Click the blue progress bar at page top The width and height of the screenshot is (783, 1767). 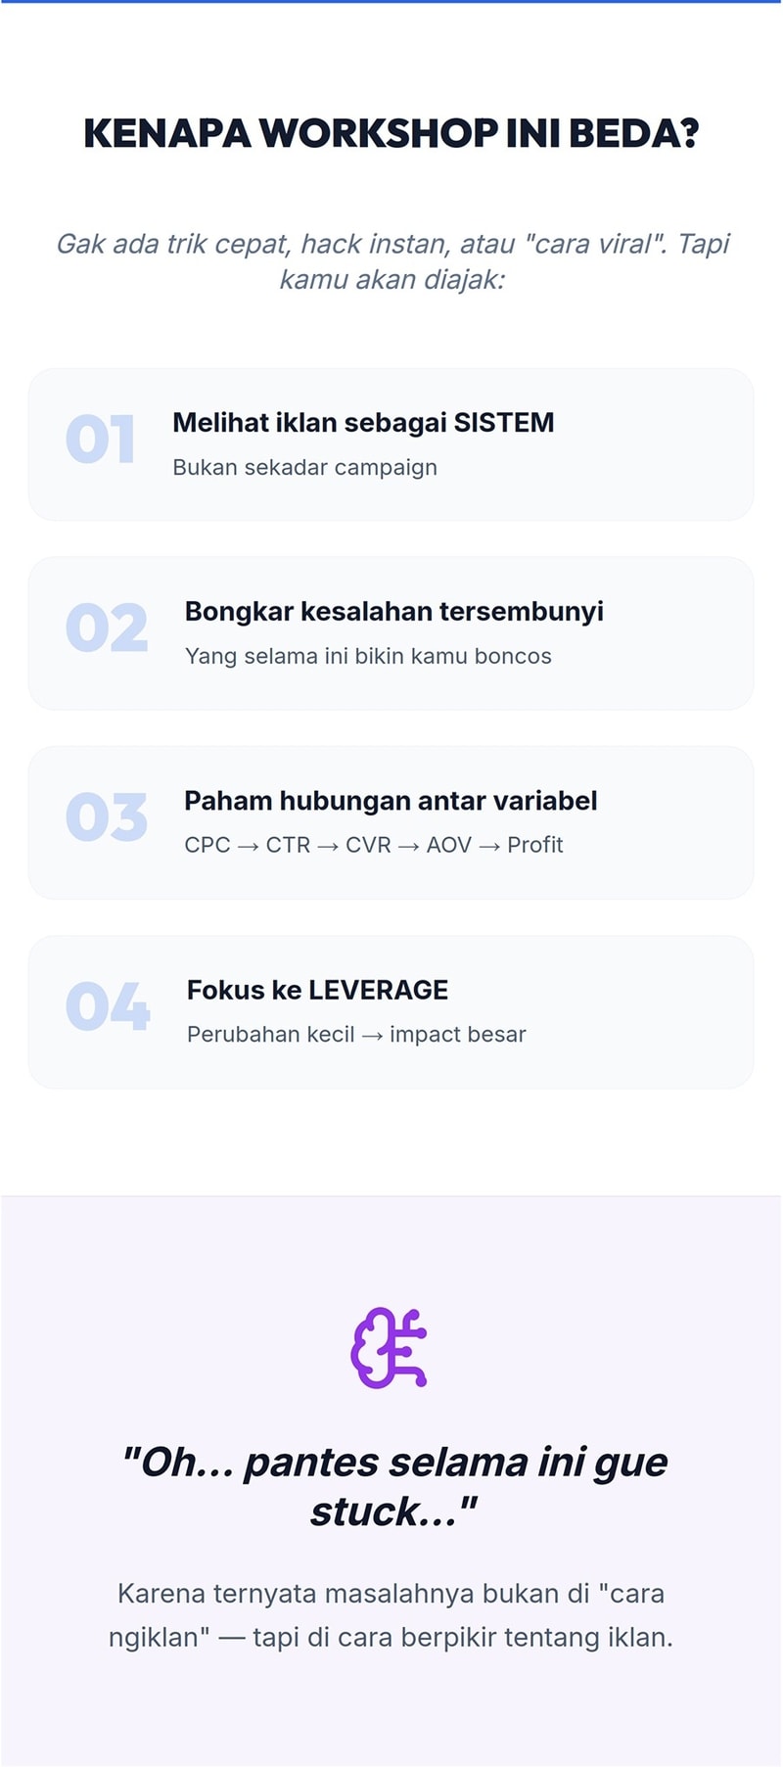[x=391, y=2]
